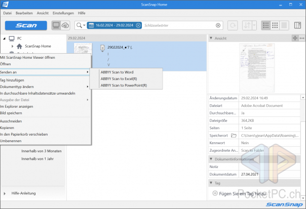This screenshot has width=306, height=209.
Task: Select 'Innerhalb von 1 Jahr' filter
Action: [37, 159]
